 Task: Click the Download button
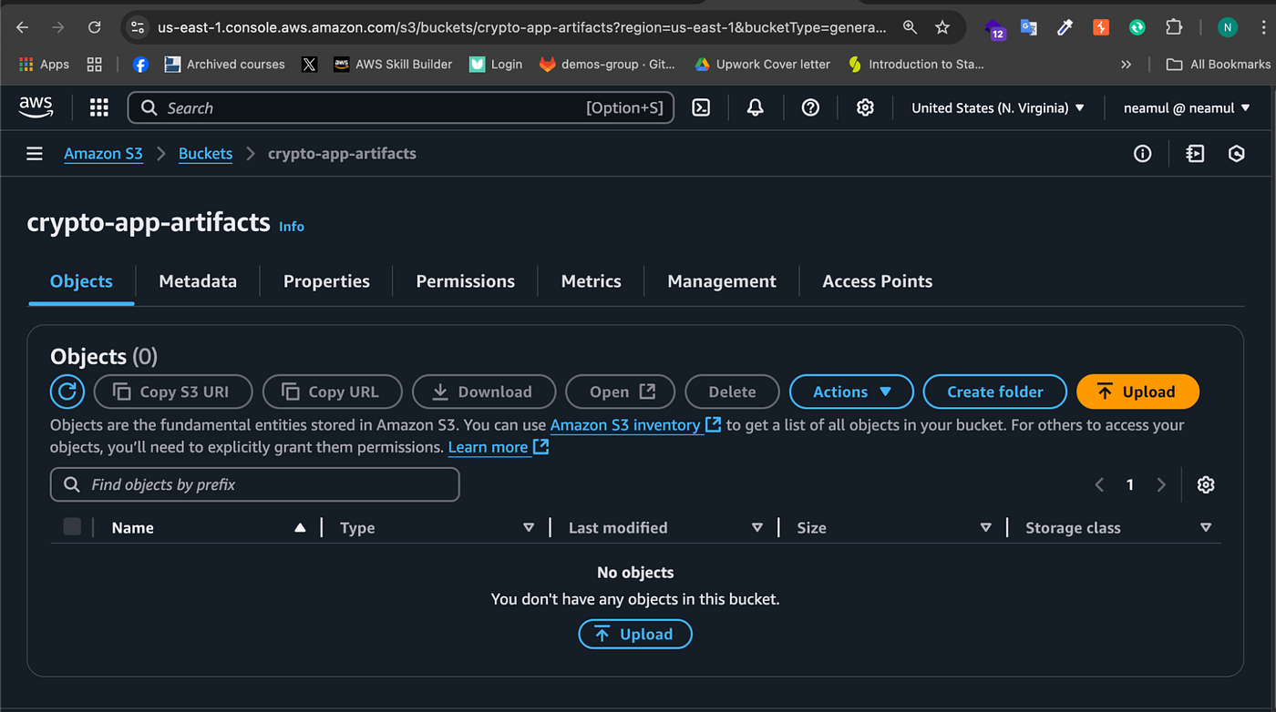click(x=484, y=392)
